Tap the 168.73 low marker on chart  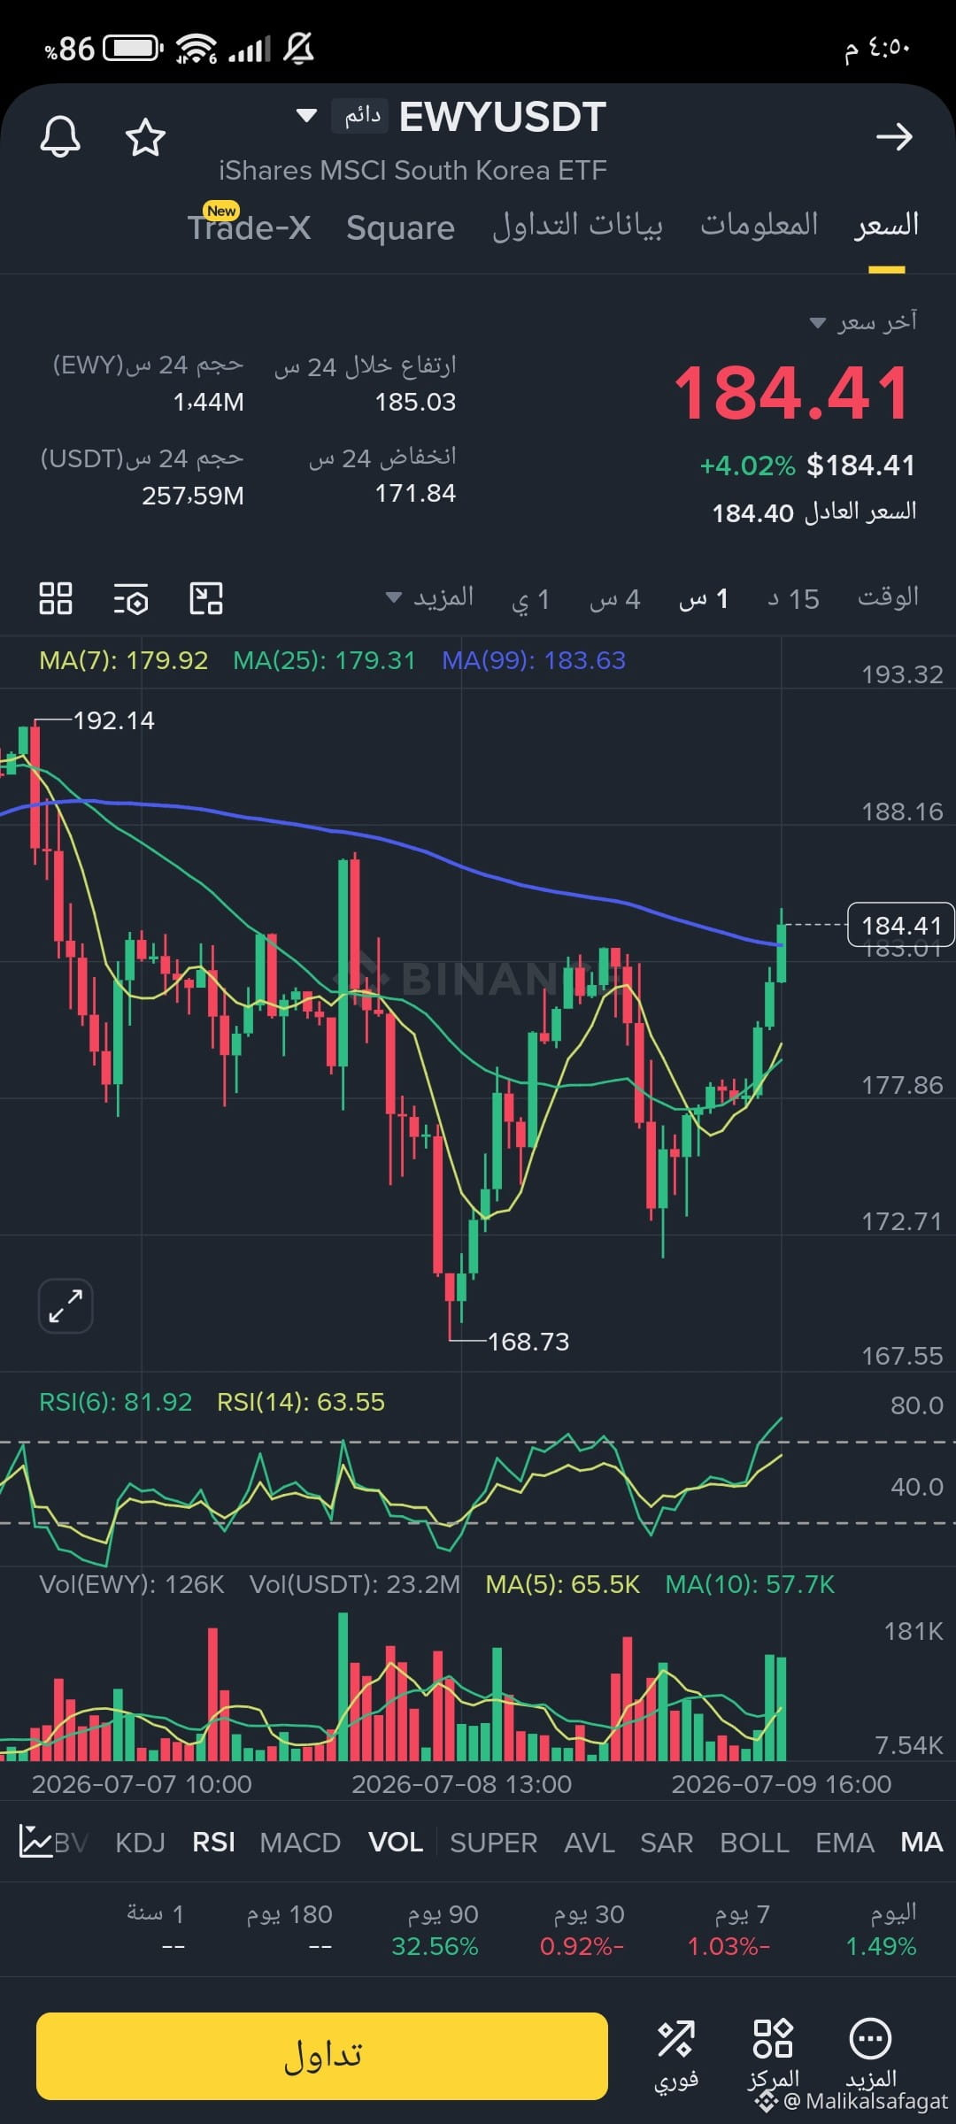(528, 1342)
